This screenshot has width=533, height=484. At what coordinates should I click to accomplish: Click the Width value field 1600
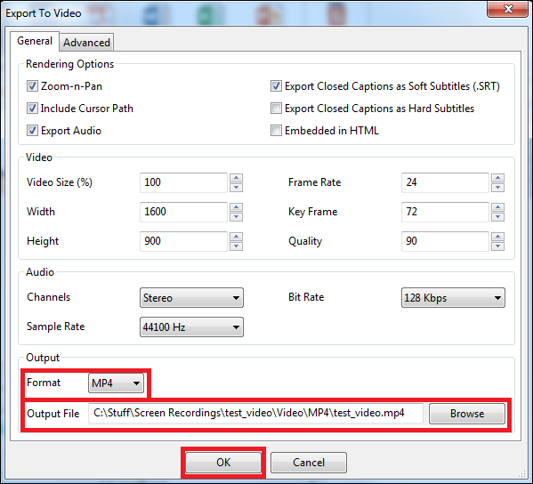point(183,212)
